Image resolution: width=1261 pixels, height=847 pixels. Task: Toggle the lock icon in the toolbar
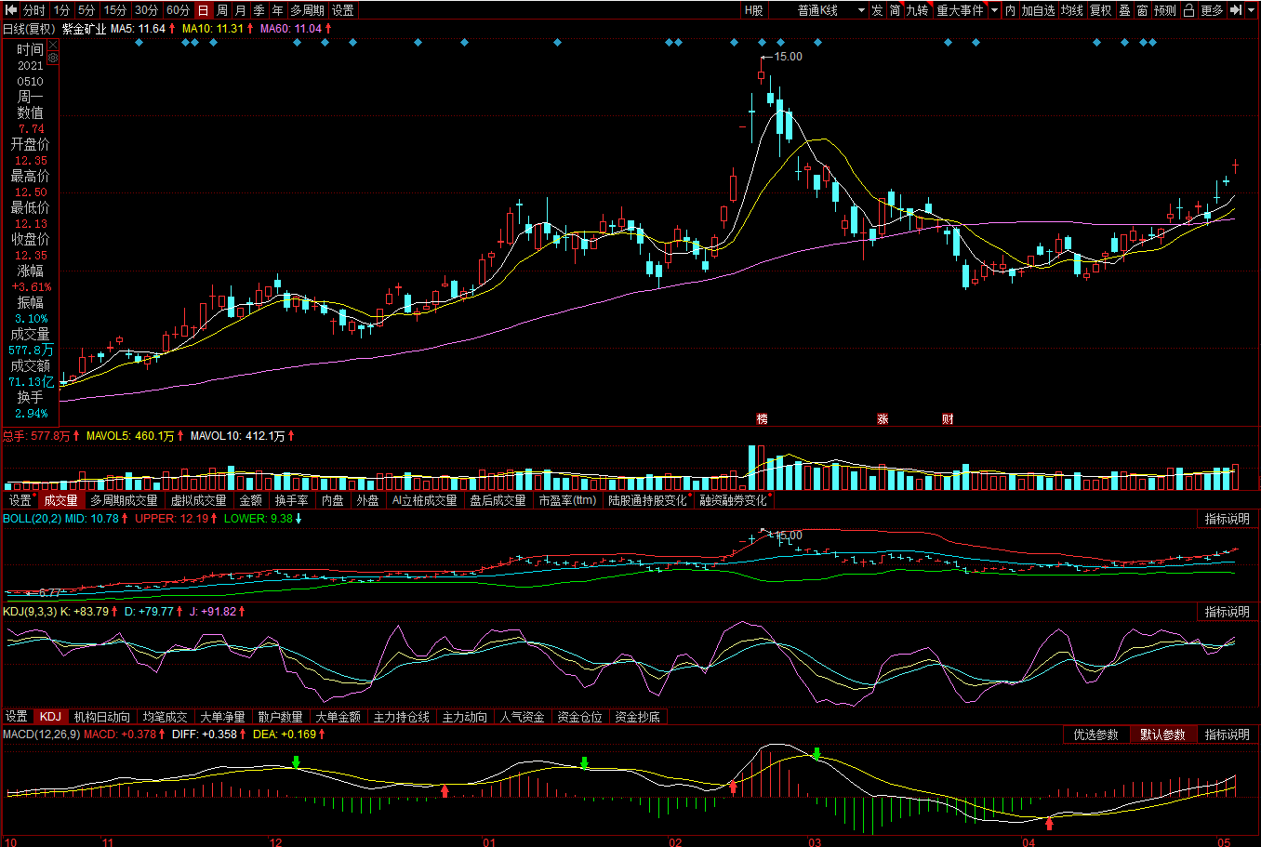tap(1188, 10)
